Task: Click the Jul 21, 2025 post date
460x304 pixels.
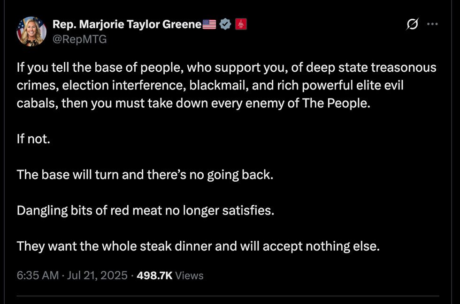Action: tap(97, 275)
